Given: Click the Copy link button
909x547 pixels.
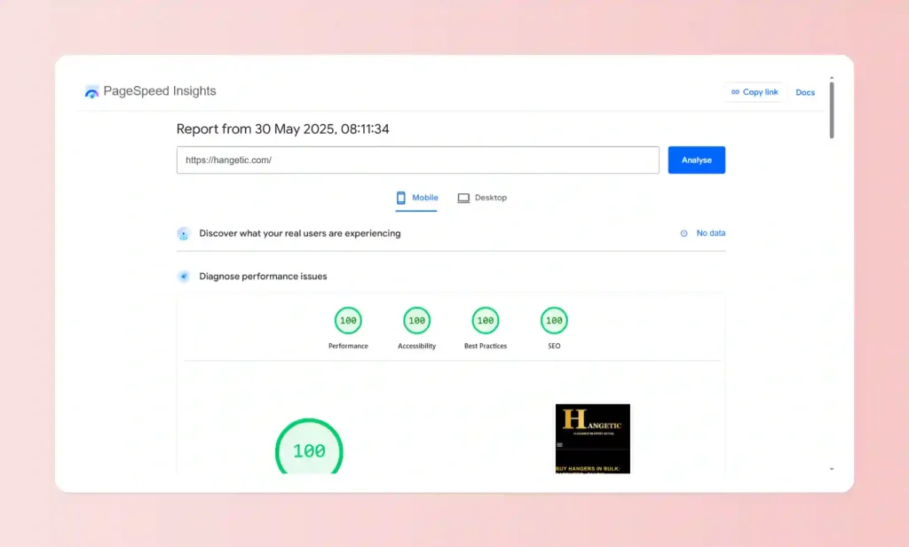Looking at the screenshot, I should [754, 91].
